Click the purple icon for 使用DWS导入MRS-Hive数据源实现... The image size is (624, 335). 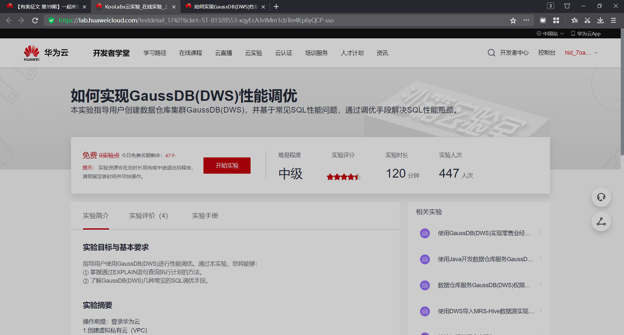click(425, 311)
